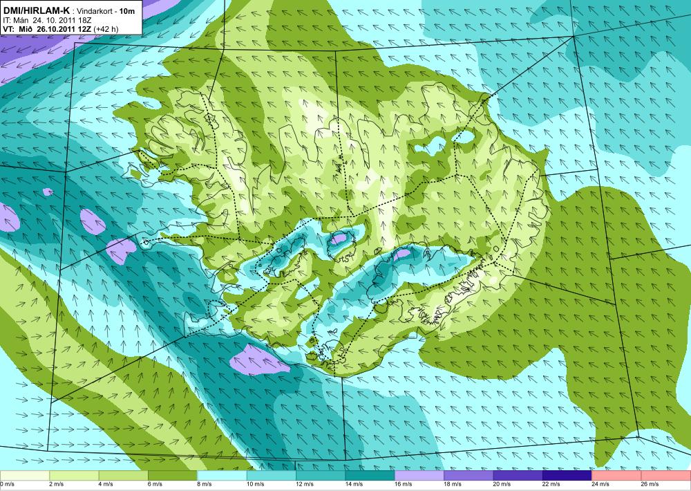Click the violet 18–20 m/s legend swatch
The height and width of the screenshot is (491, 691).
click(x=468, y=476)
